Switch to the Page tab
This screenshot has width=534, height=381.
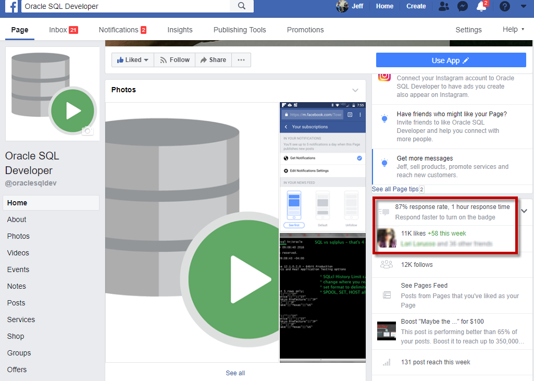20,30
